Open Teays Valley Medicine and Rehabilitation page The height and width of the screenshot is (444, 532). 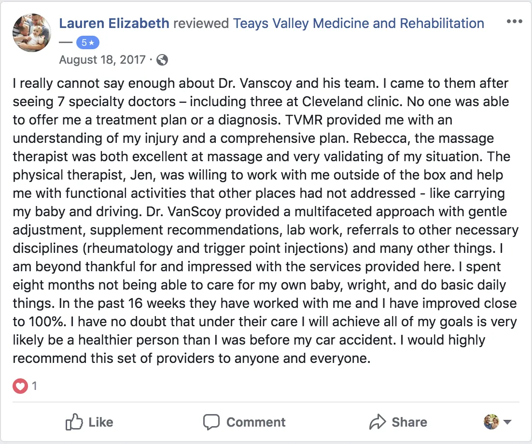[x=359, y=23]
